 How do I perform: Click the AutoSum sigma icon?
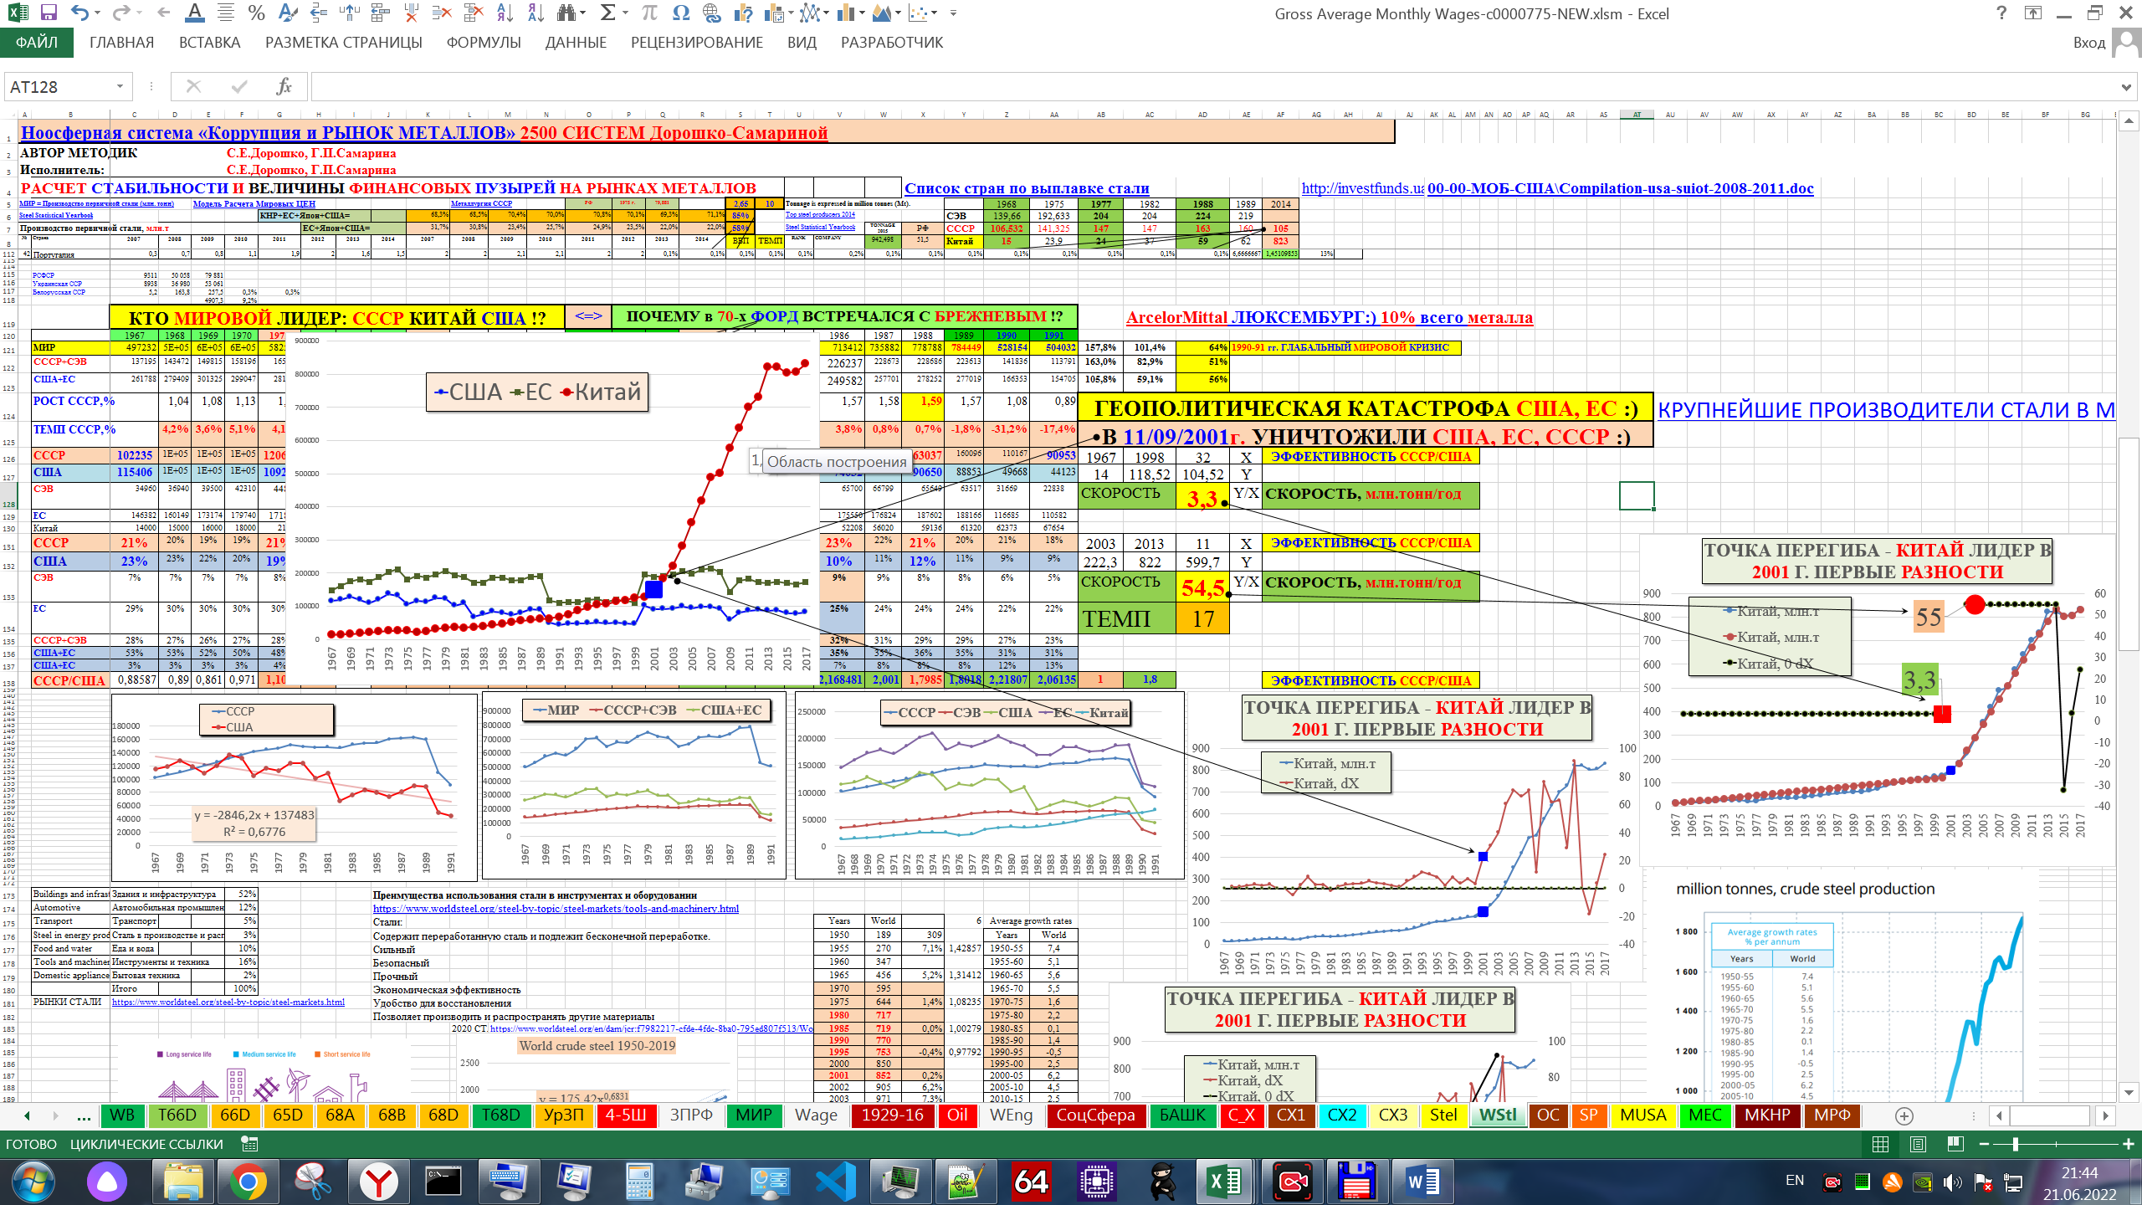click(x=608, y=13)
